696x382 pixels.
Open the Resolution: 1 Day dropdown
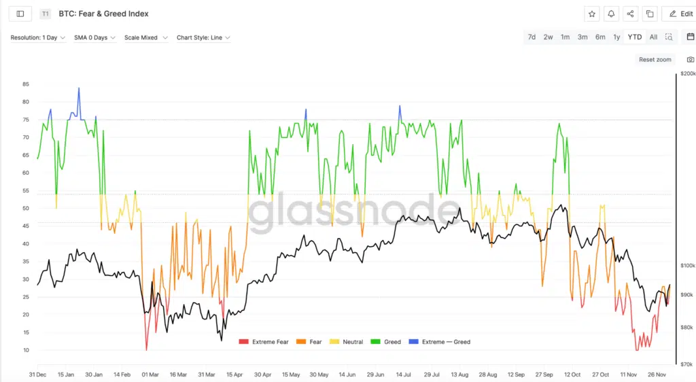[x=38, y=37]
